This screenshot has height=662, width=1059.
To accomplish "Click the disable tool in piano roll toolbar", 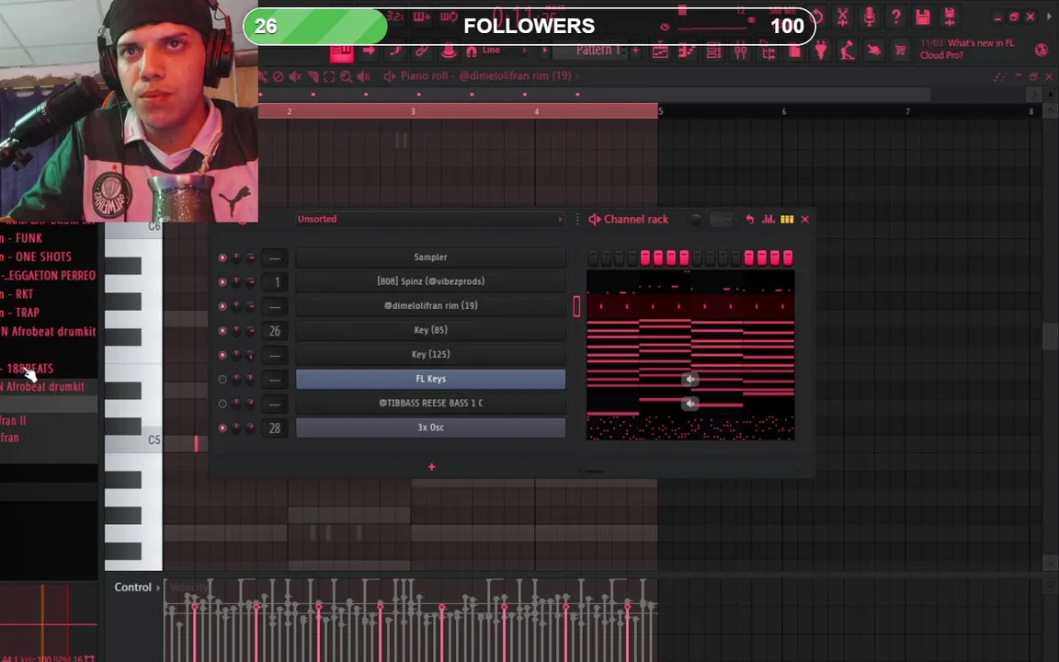I will pos(279,76).
